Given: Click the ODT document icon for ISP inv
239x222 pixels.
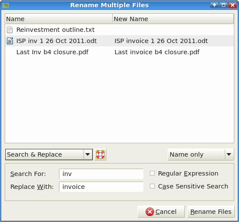Looking at the screenshot, I should click(10, 41).
